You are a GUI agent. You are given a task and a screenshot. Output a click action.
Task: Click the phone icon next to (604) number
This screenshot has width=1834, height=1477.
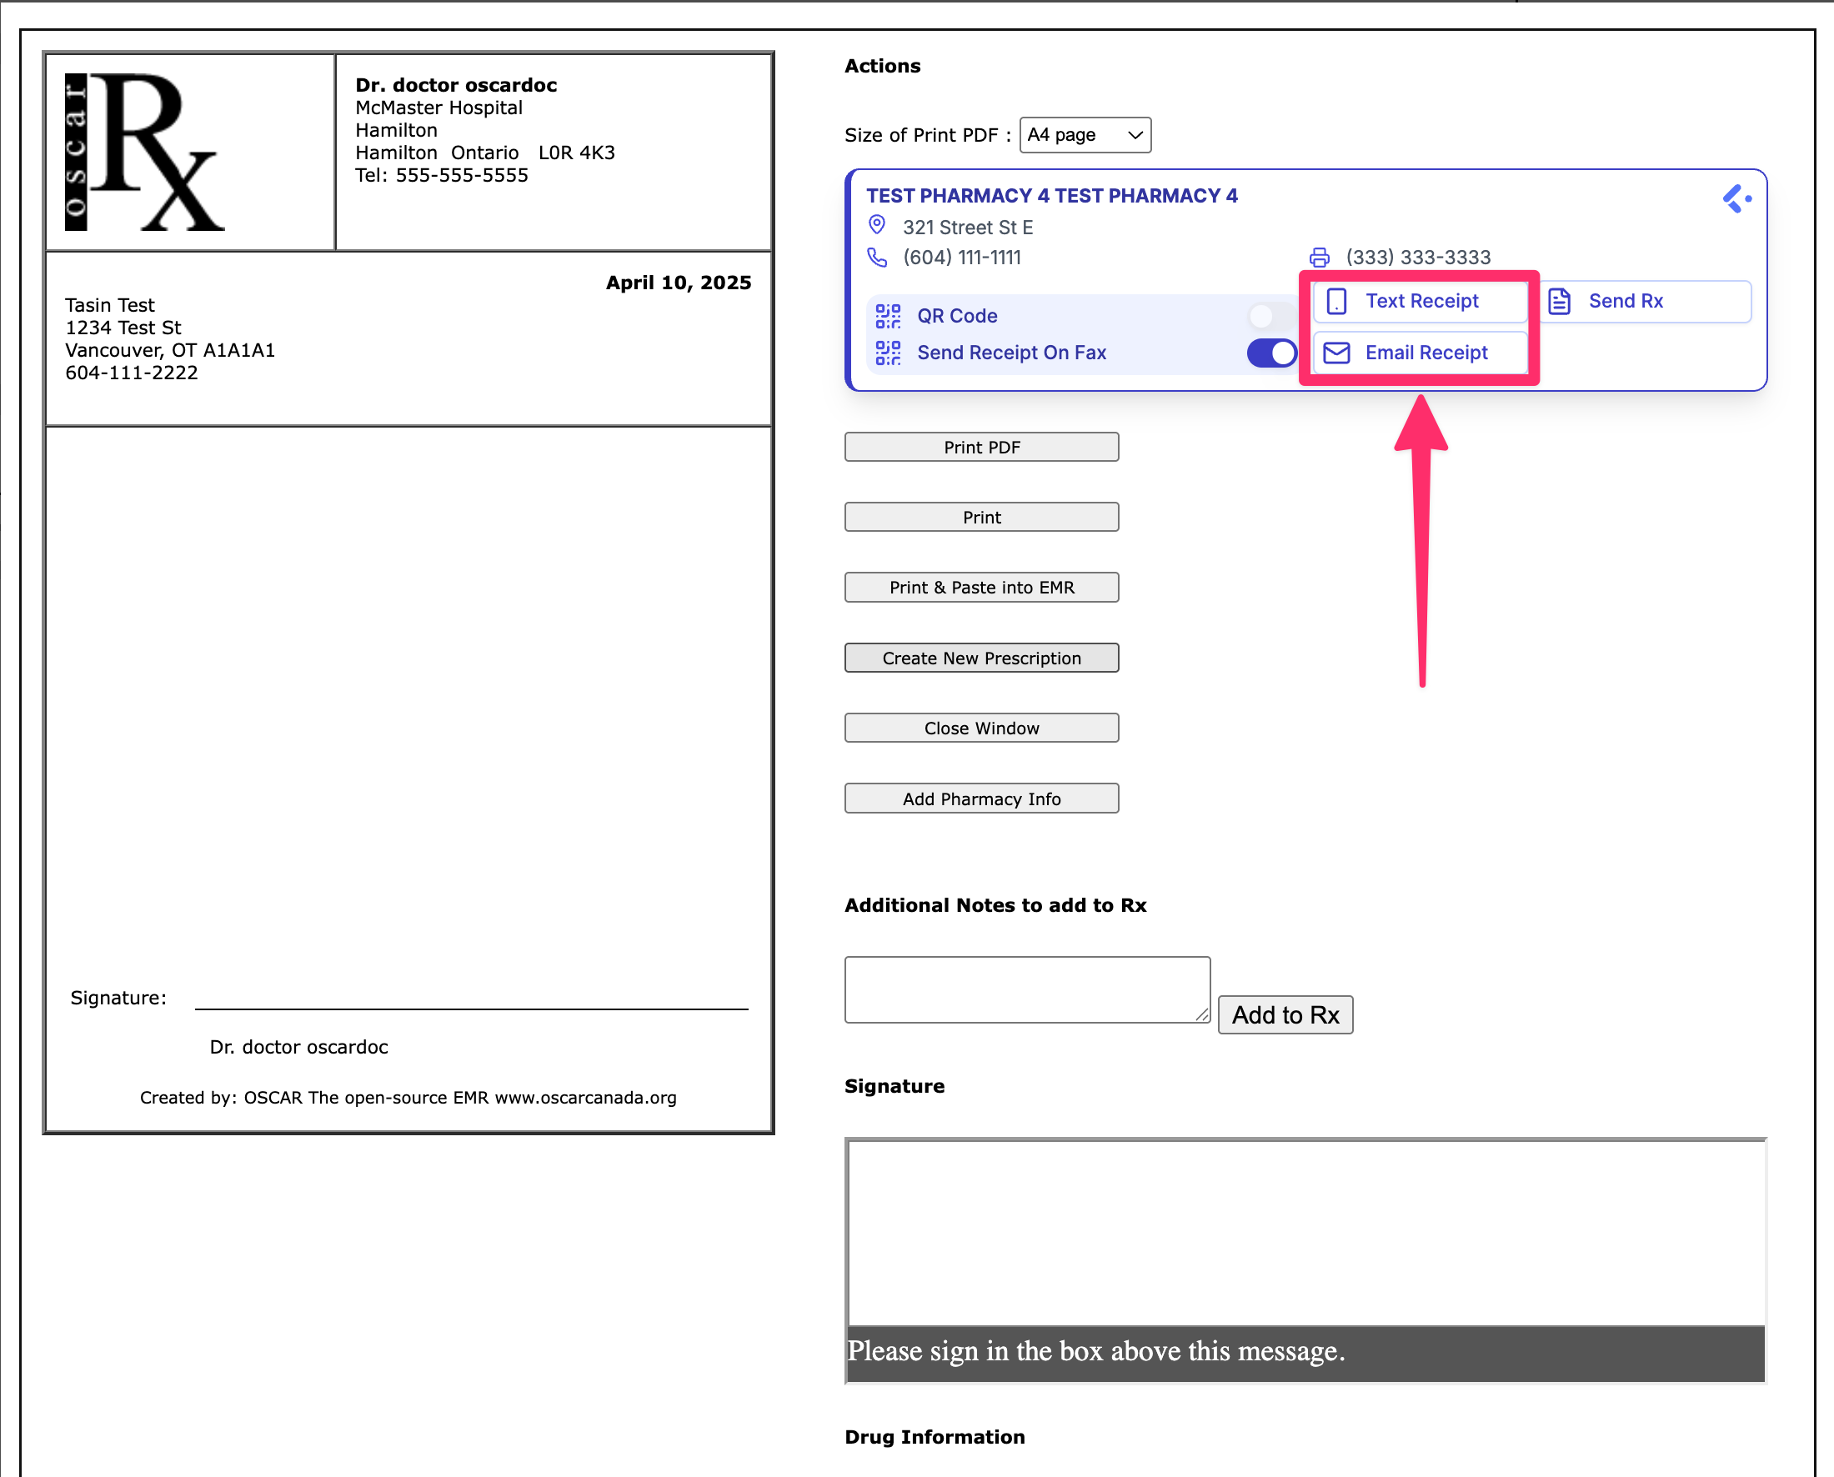(x=877, y=257)
